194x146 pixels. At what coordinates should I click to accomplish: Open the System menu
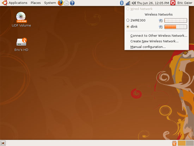pyautogui.click(x=50, y=3)
